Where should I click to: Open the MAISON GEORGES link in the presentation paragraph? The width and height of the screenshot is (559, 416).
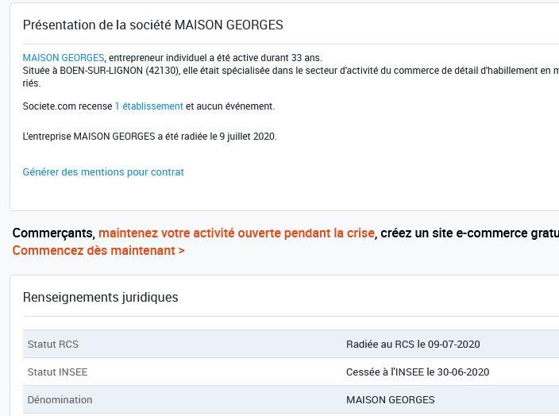point(63,58)
